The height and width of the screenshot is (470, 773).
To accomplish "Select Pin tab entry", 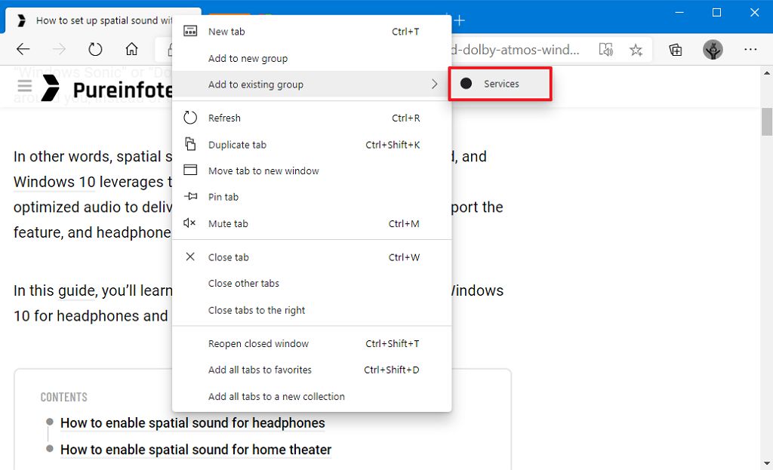I will [312, 197].
